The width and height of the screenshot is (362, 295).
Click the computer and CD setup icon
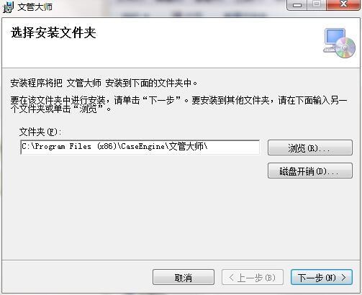pos(339,43)
